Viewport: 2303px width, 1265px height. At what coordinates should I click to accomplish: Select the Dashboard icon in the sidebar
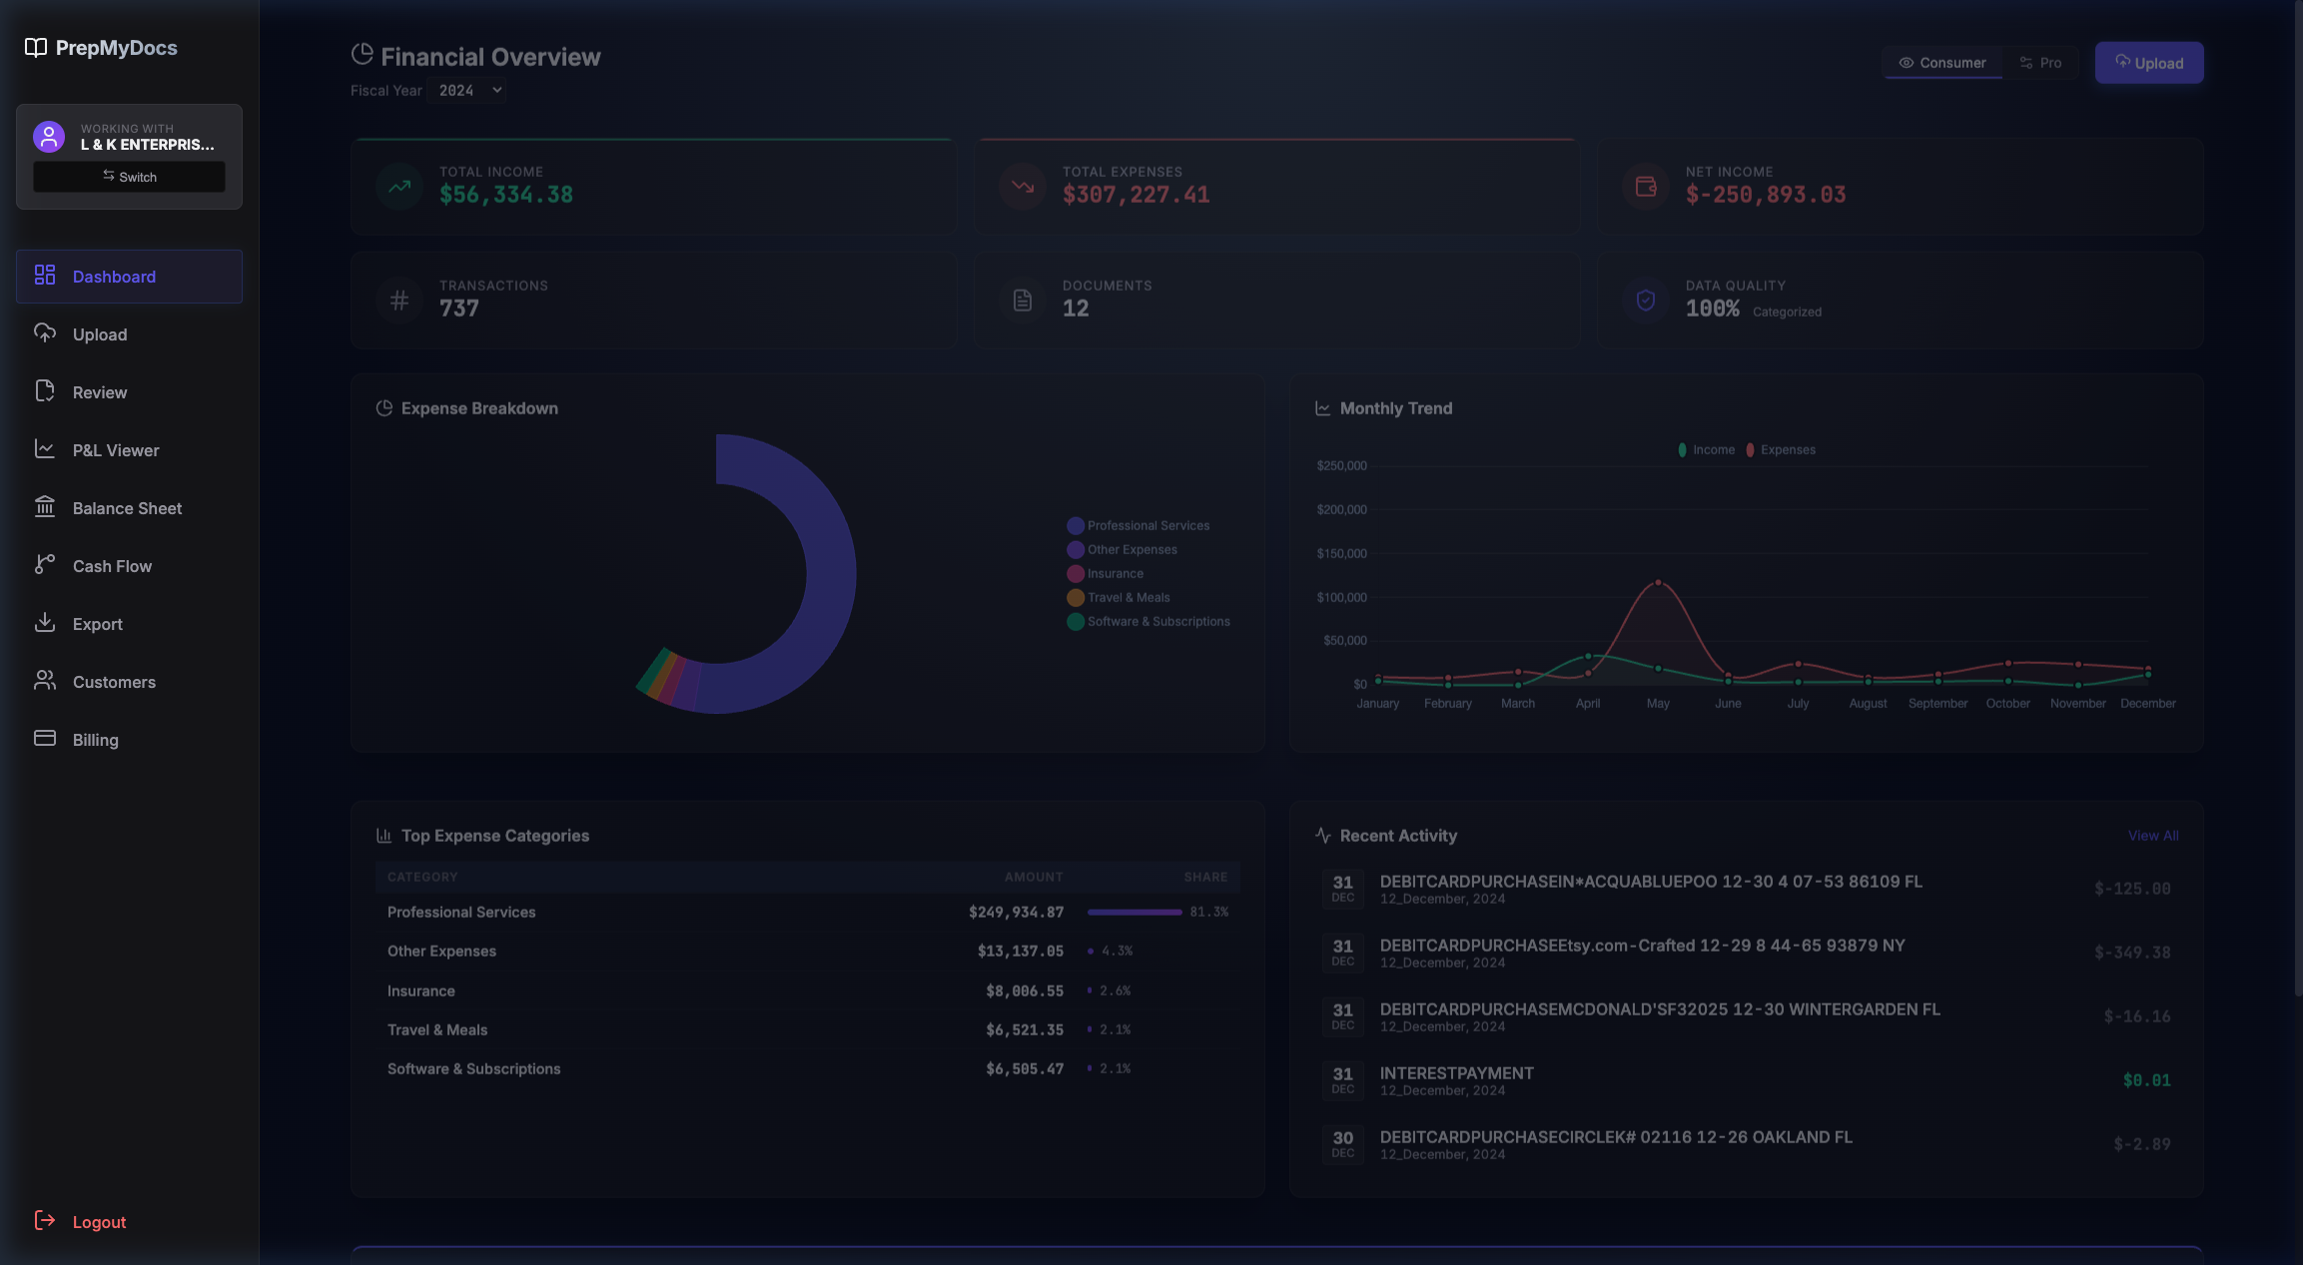45,275
